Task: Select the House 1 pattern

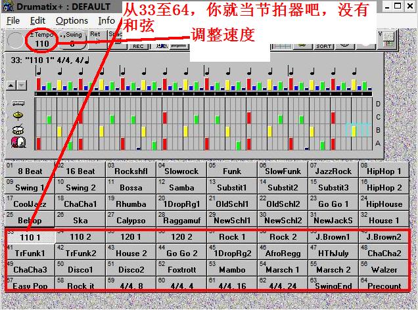Action: tap(384, 219)
